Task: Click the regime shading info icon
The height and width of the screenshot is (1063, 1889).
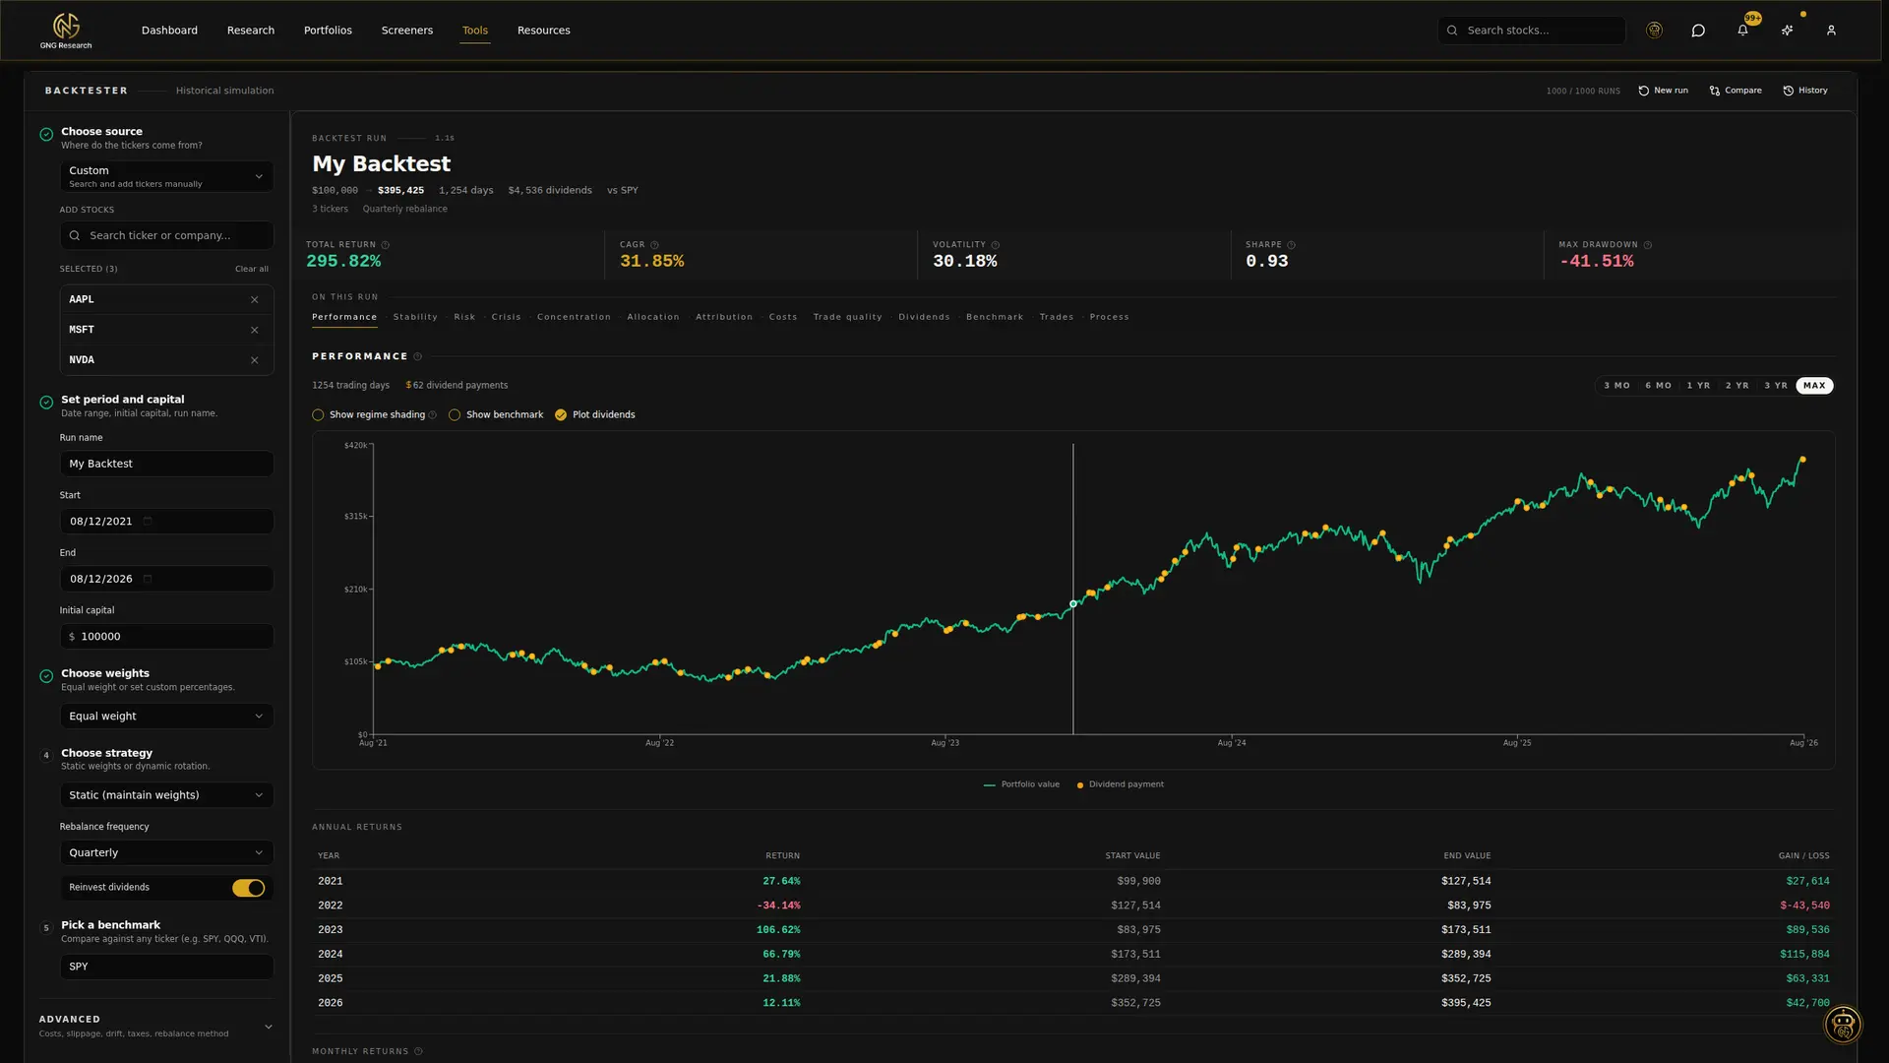Action: pos(433,415)
